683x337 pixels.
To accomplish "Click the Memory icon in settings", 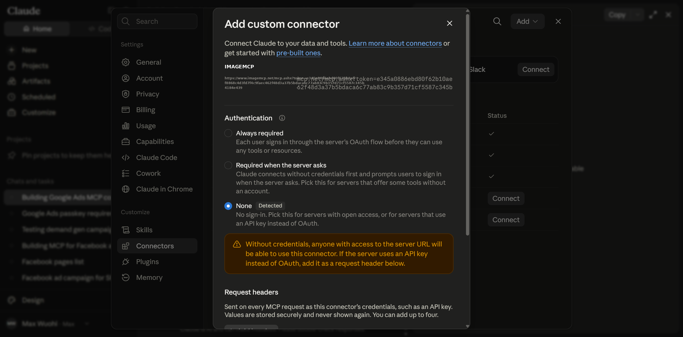I will pos(126,277).
